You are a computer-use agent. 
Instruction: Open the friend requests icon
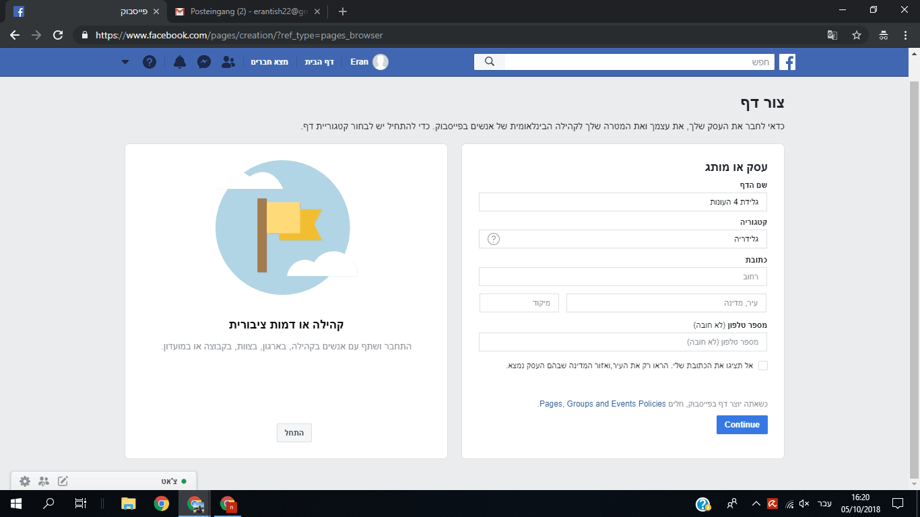[228, 62]
